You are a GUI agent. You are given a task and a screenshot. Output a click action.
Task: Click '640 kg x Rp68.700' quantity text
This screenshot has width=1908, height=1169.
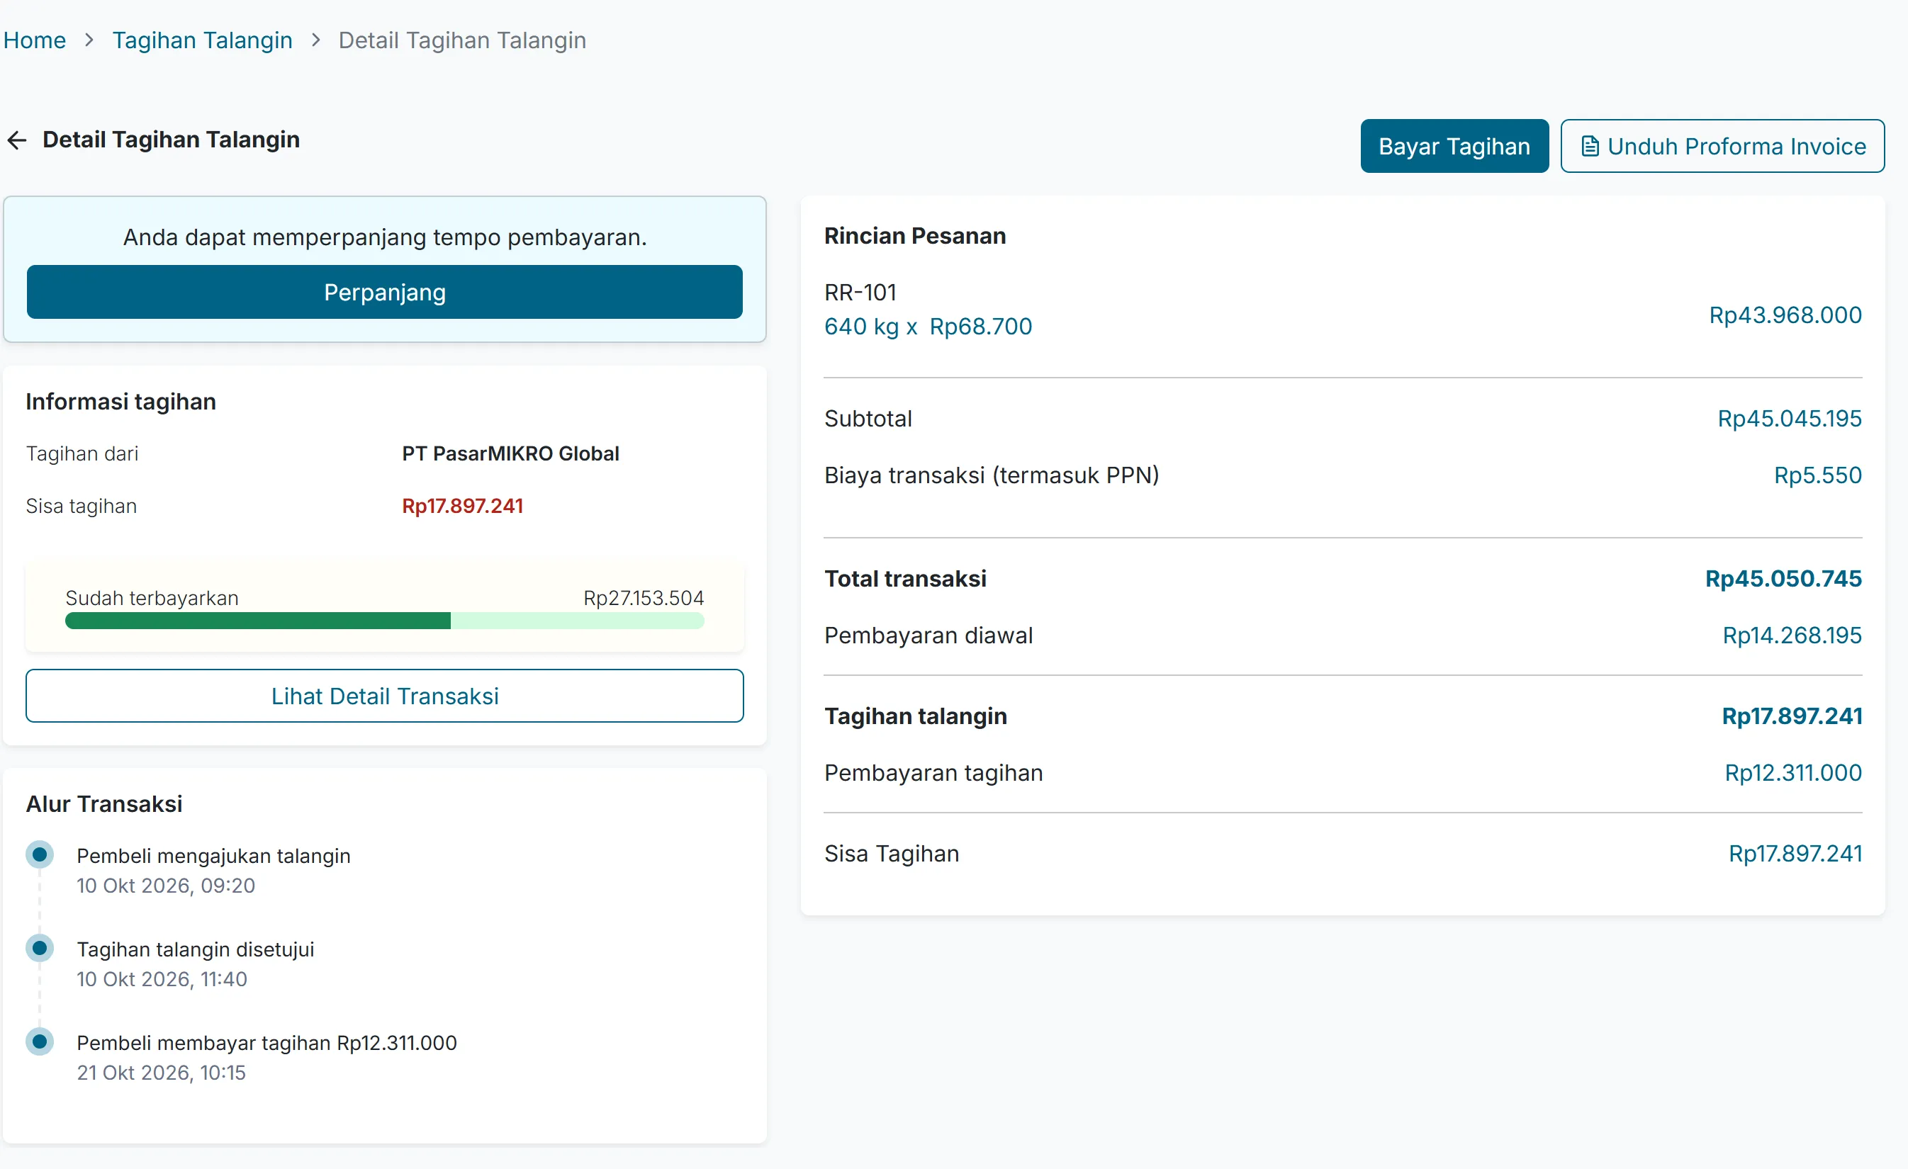tap(928, 327)
